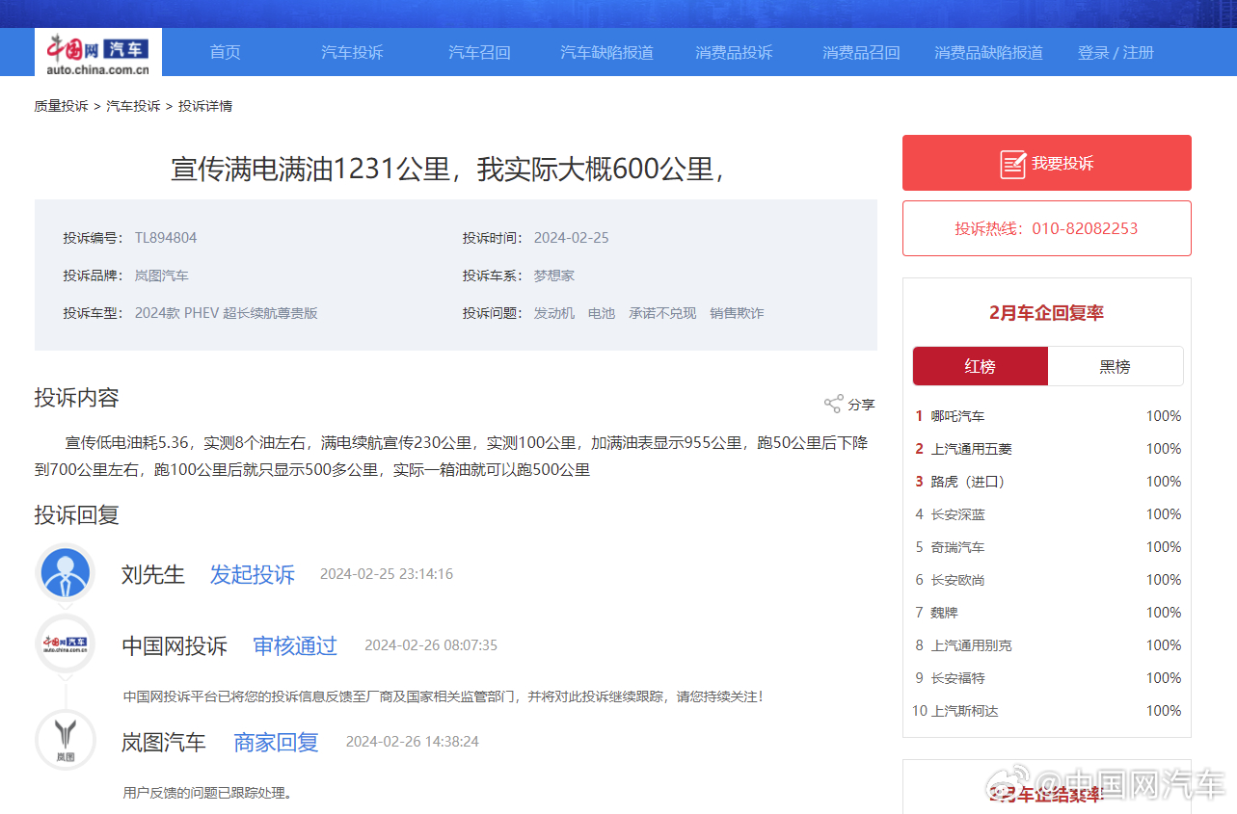Click the 投诉热线 010-82082253 box

(x=1047, y=228)
